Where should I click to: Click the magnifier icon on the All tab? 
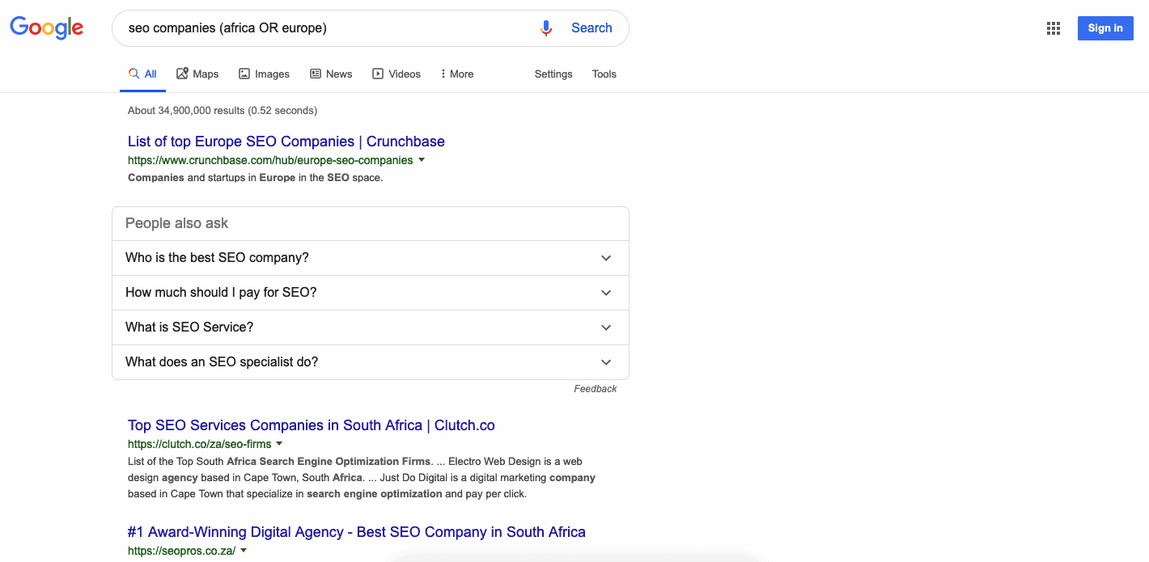coord(134,72)
